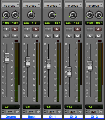Open the Gt_1 automation mode selector arrows
Screen dimensions: 105x120
pos(45,112)
